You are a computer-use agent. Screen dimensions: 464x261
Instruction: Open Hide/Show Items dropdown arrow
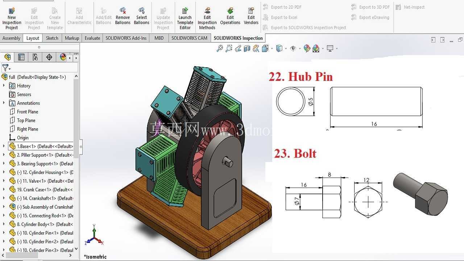pyautogui.click(x=300, y=49)
